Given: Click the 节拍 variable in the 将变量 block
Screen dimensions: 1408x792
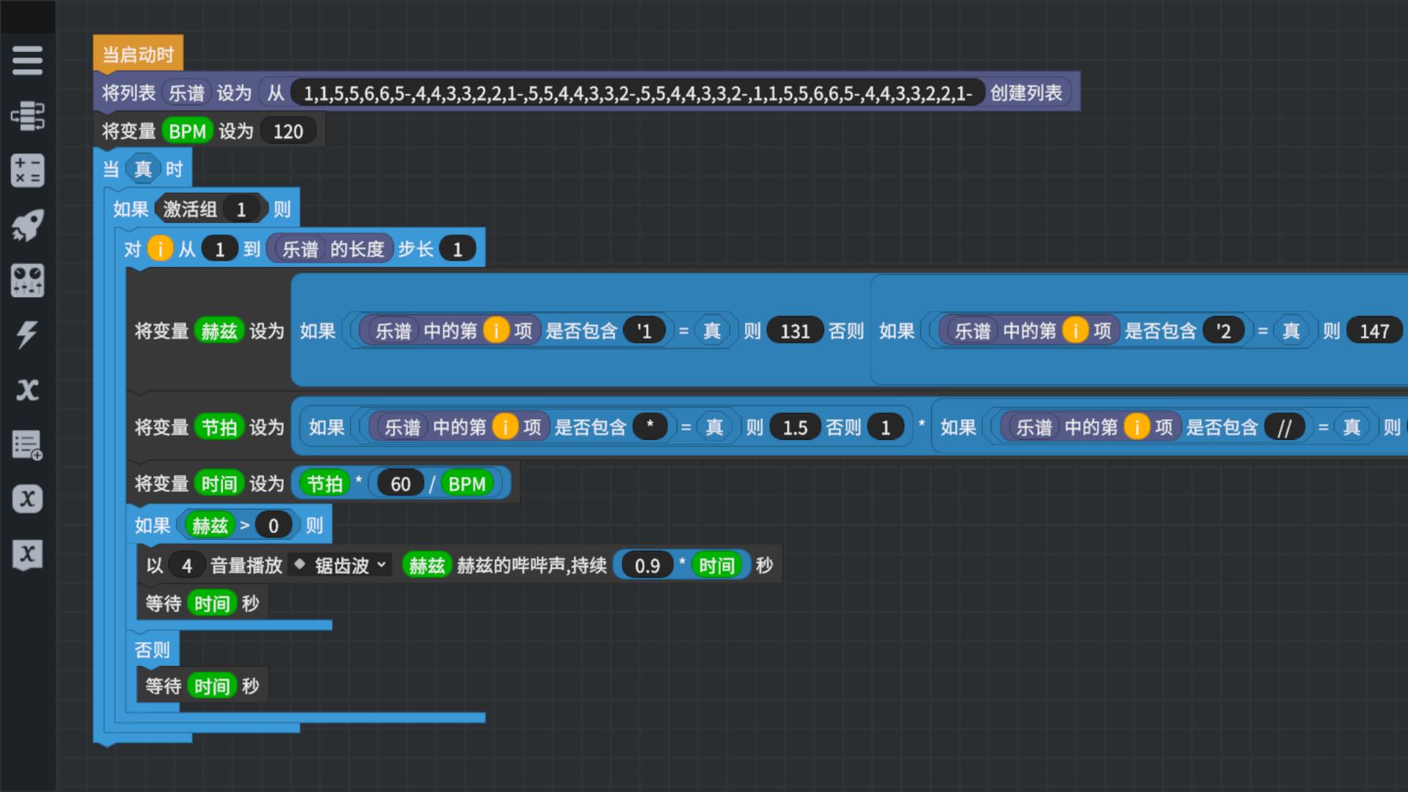Looking at the screenshot, I should click(x=219, y=428).
